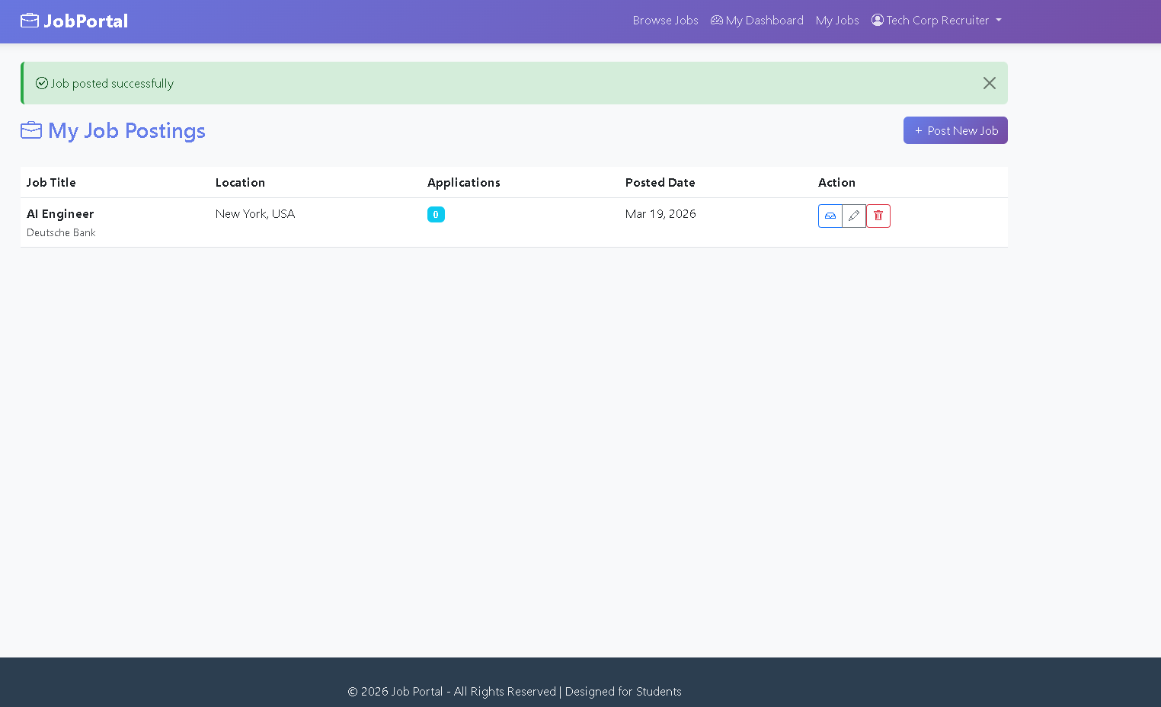Click the 'Deutsche Bank' company name
The image size is (1161, 707).
pos(61,233)
